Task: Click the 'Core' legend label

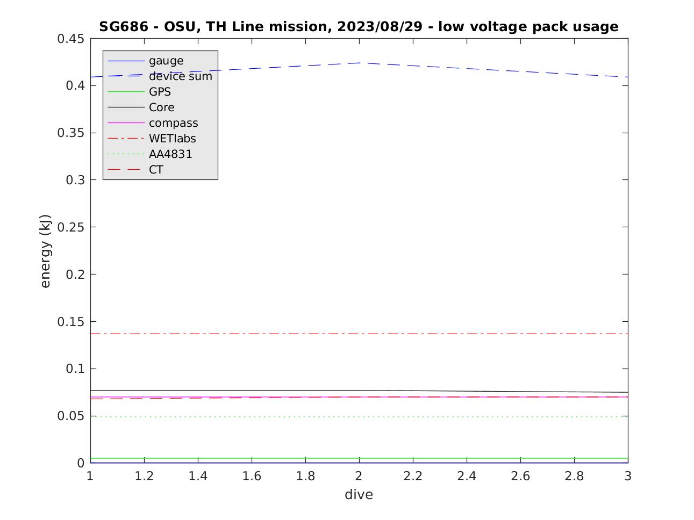Action: tap(161, 107)
